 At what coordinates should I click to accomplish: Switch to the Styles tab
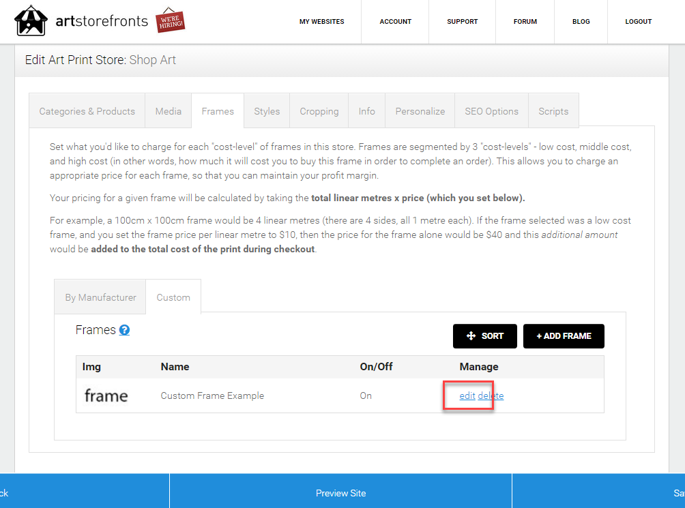(267, 111)
